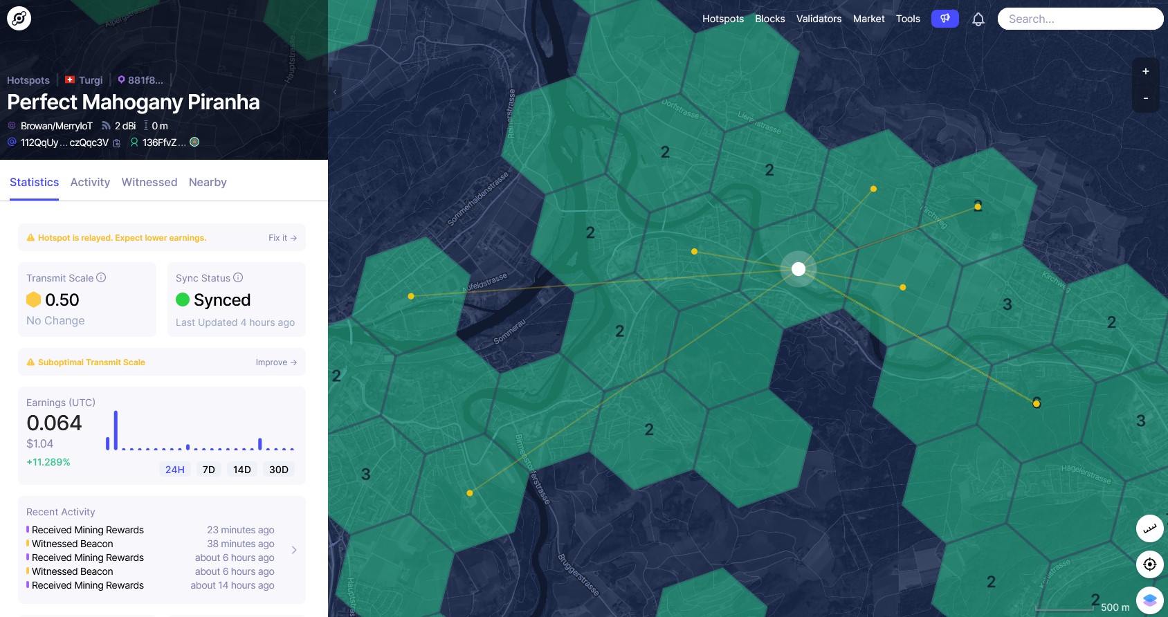Image resolution: width=1168 pixels, height=617 pixels.
Task: Click Hotspots breadcrumb link
Action: 28,80
